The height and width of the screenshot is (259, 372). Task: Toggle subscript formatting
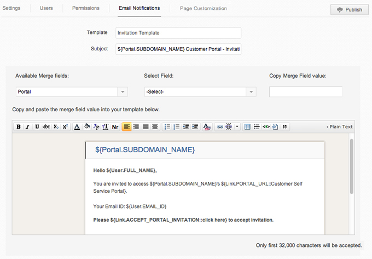point(56,126)
